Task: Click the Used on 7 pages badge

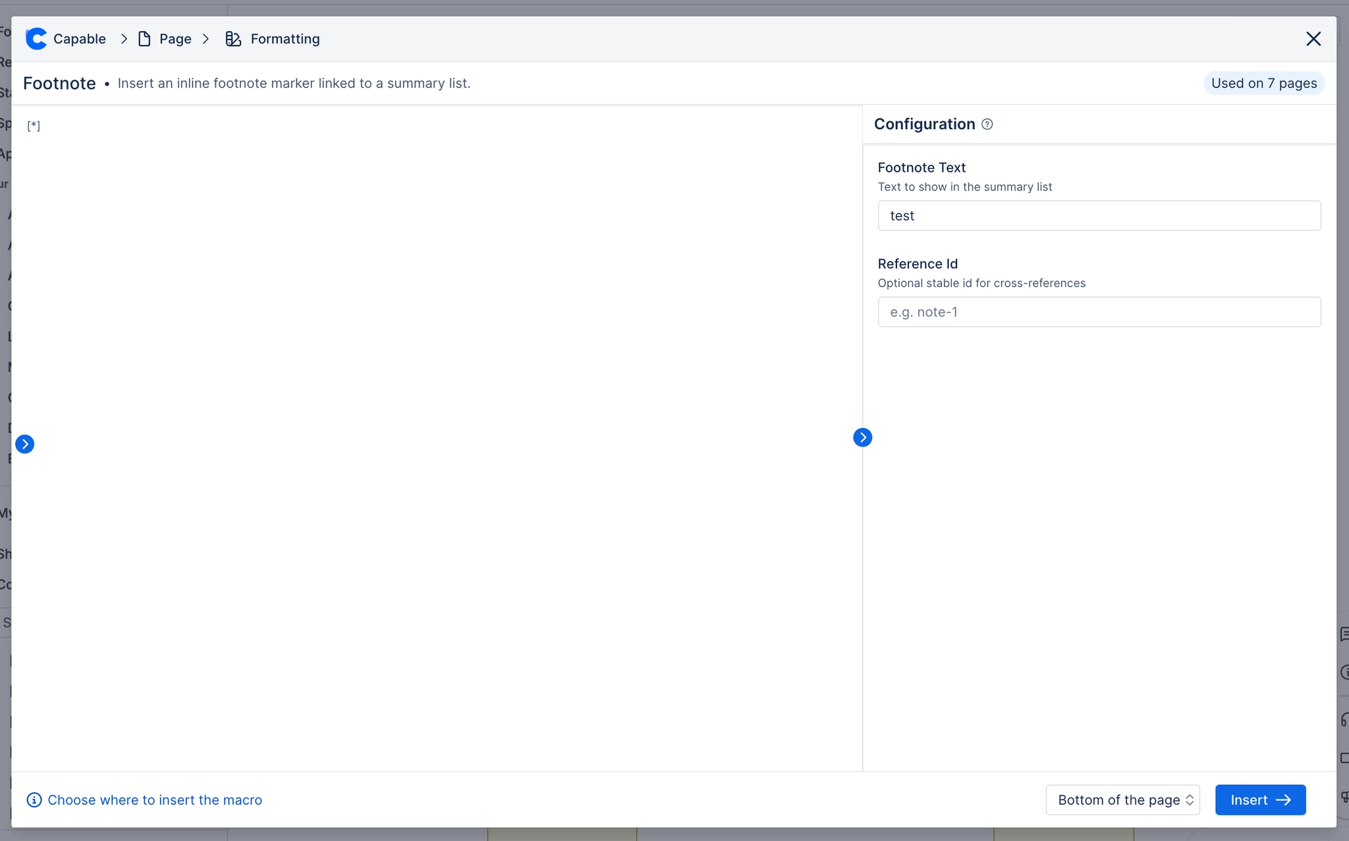Action: [x=1263, y=83]
